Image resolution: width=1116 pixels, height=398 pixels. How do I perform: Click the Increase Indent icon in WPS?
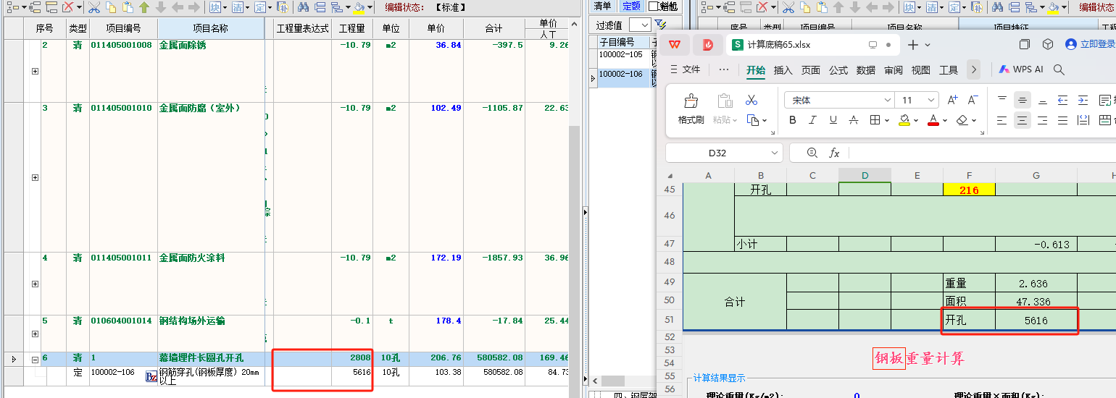(x=1083, y=100)
